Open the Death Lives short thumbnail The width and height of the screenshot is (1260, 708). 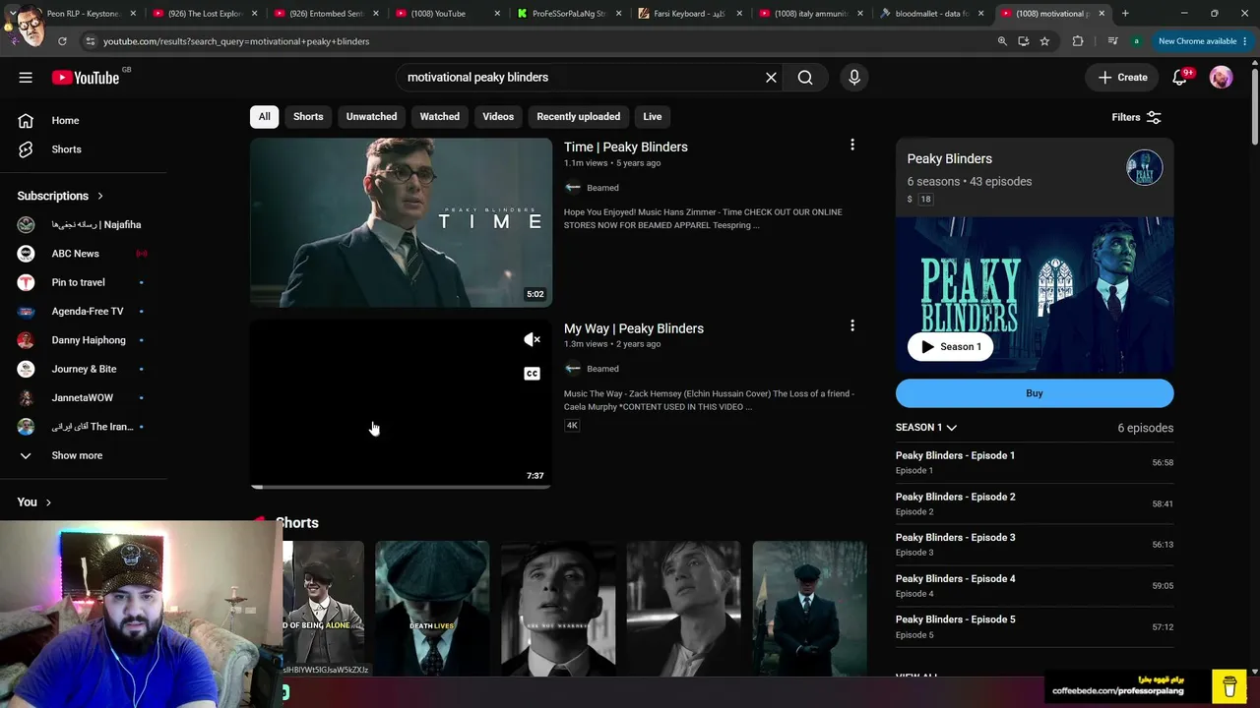point(432,608)
